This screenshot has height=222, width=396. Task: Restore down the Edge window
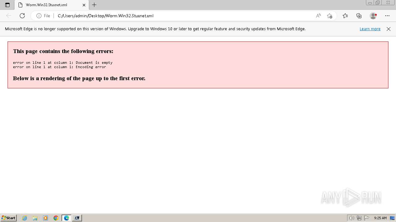(378, 3)
